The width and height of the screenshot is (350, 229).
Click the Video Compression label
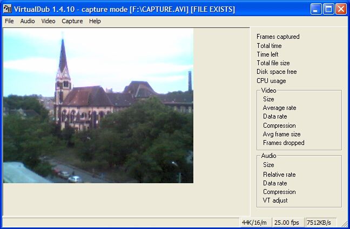[279, 126]
